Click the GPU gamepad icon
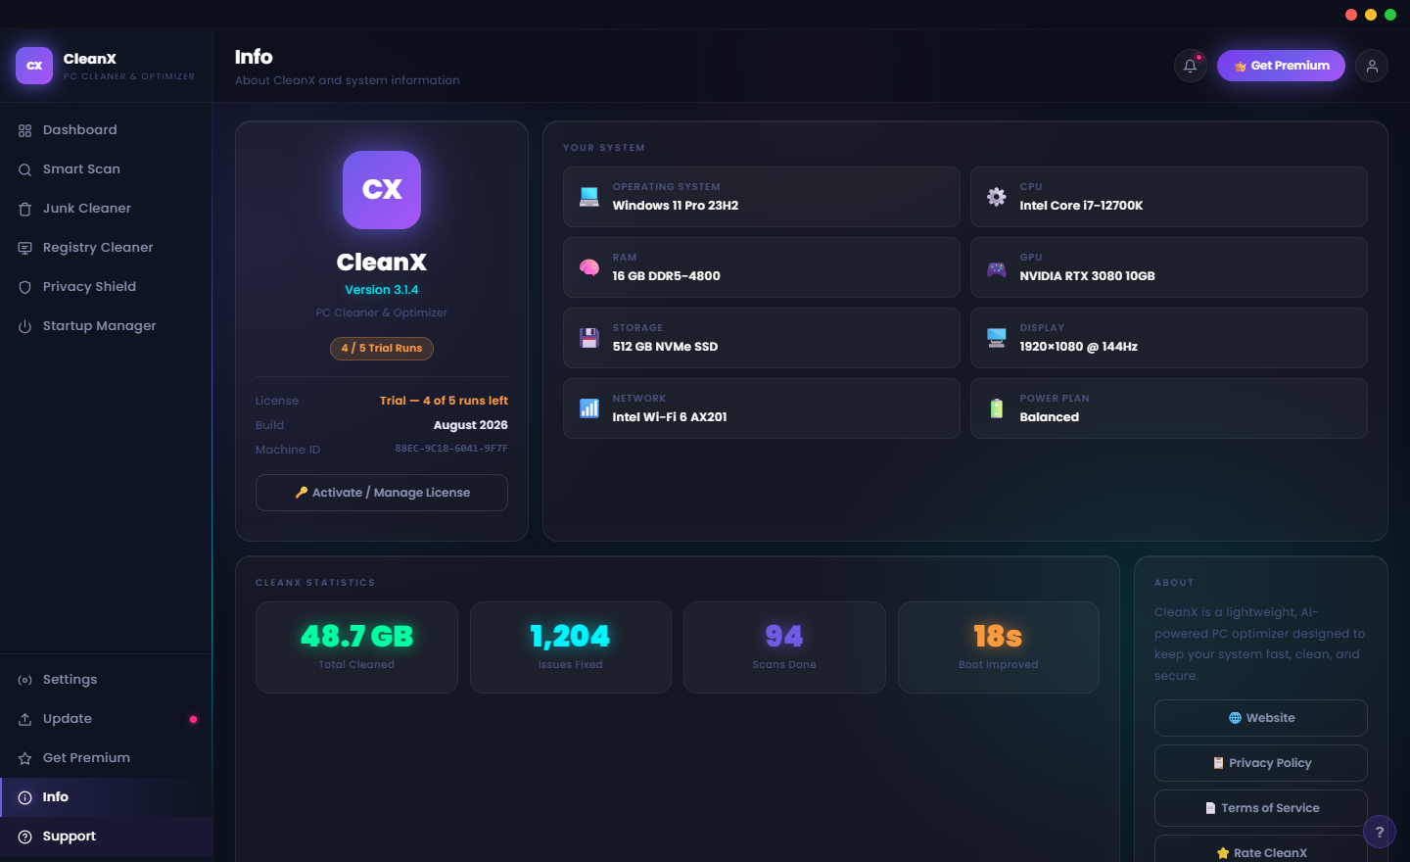Screen dimensions: 1410x862 [997, 267]
